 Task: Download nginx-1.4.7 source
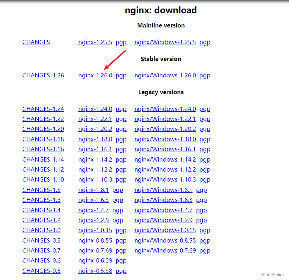coord(93,210)
